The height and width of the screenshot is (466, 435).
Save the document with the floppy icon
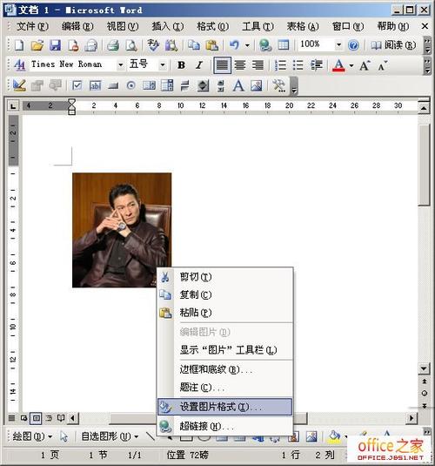click(55, 45)
